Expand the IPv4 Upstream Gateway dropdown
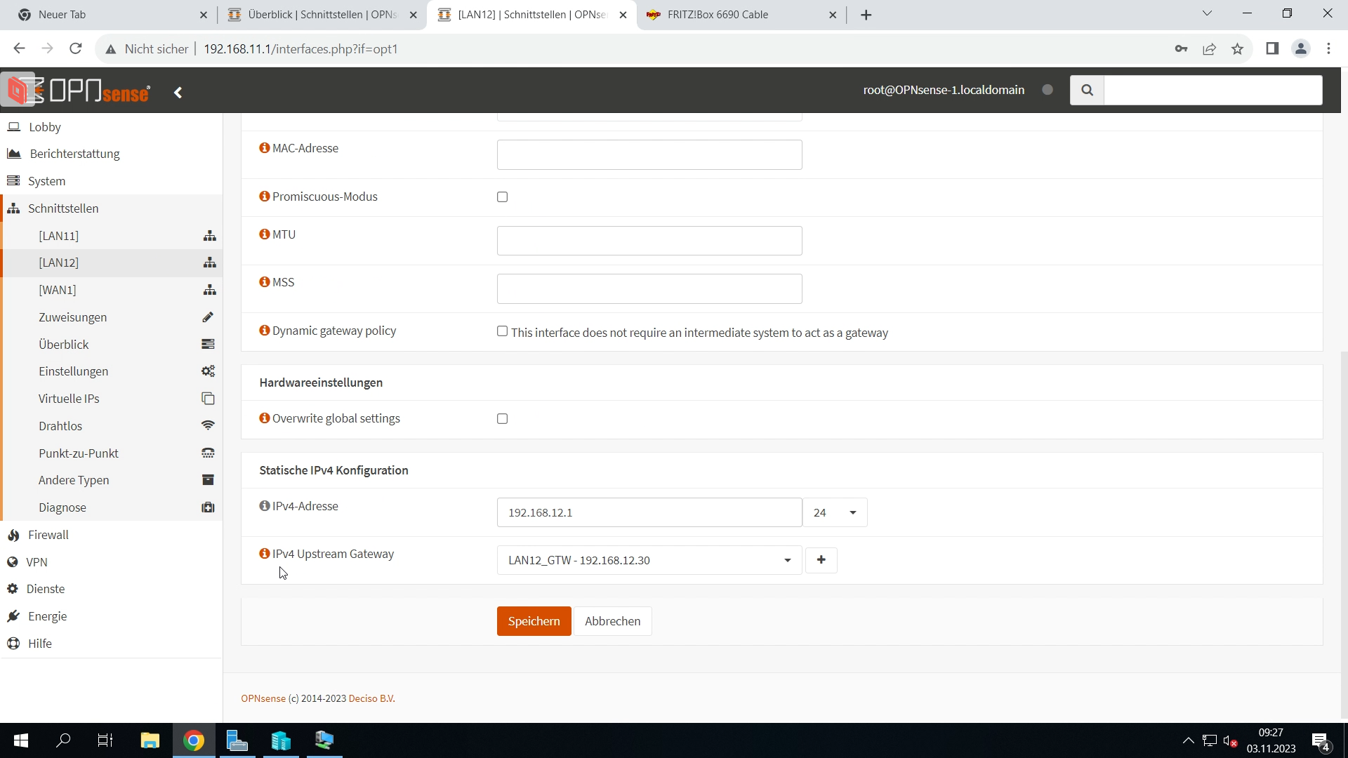 pos(649,561)
